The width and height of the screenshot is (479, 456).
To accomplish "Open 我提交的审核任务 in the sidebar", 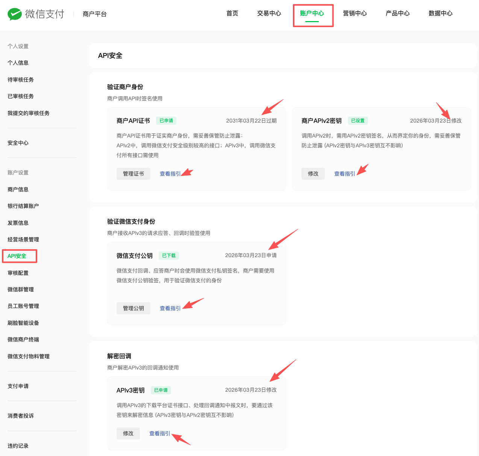I will (x=29, y=113).
